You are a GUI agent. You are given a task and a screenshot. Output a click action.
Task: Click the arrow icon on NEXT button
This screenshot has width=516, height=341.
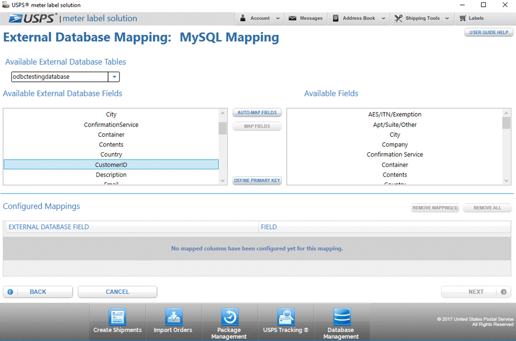click(503, 292)
